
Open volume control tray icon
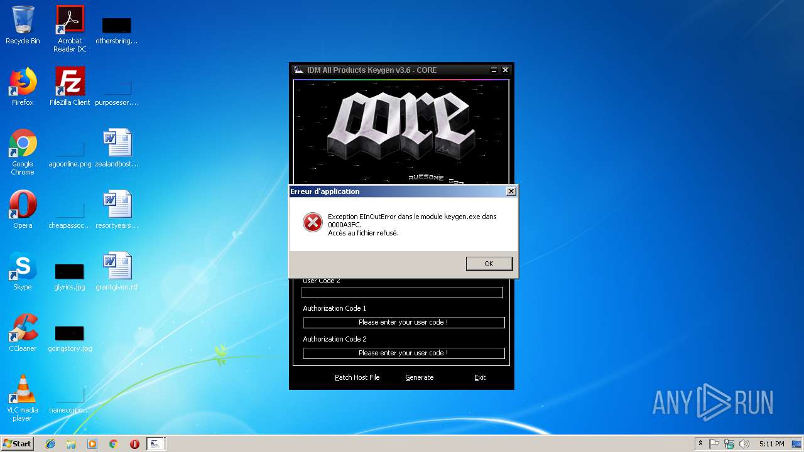click(744, 443)
